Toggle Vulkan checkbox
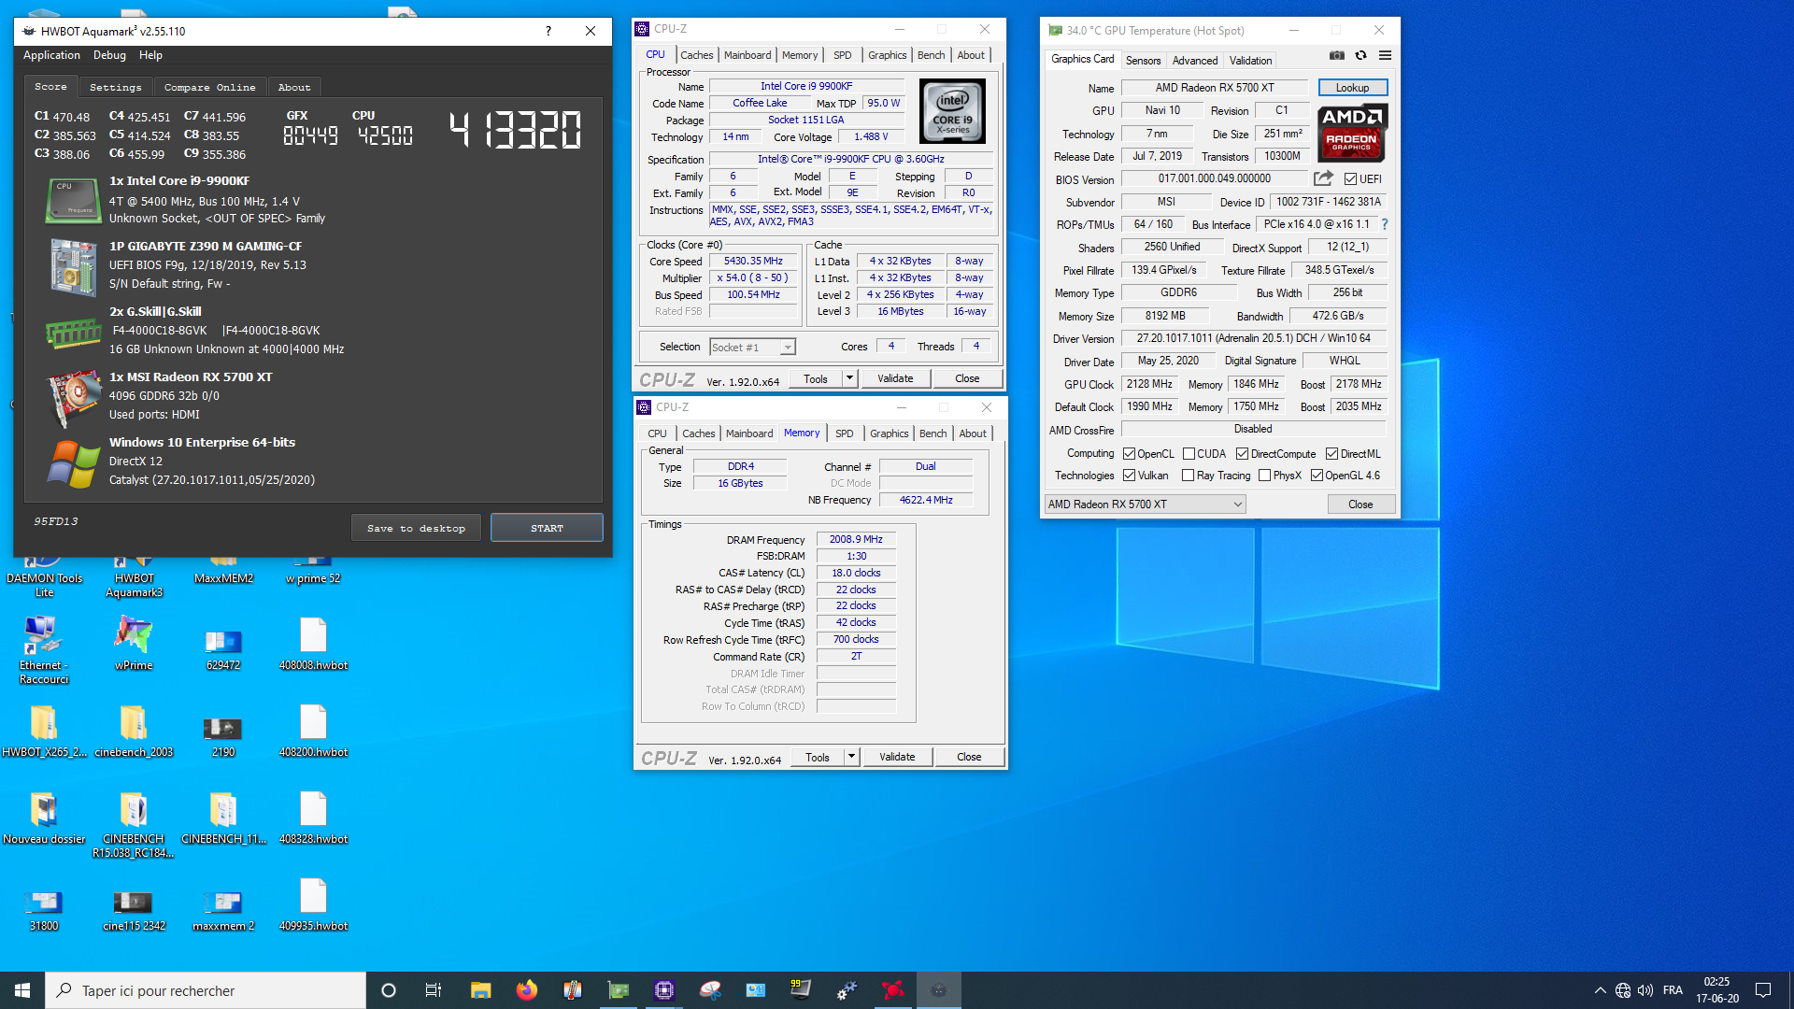This screenshot has width=1794, height=1009. coord(1129,476)
